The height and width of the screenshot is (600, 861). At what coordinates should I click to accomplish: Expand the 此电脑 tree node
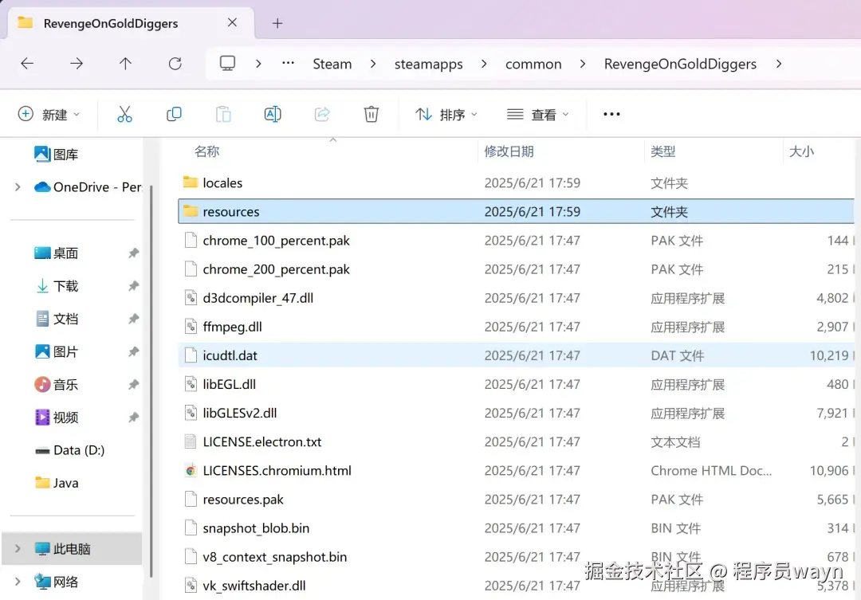pos(18,548)
